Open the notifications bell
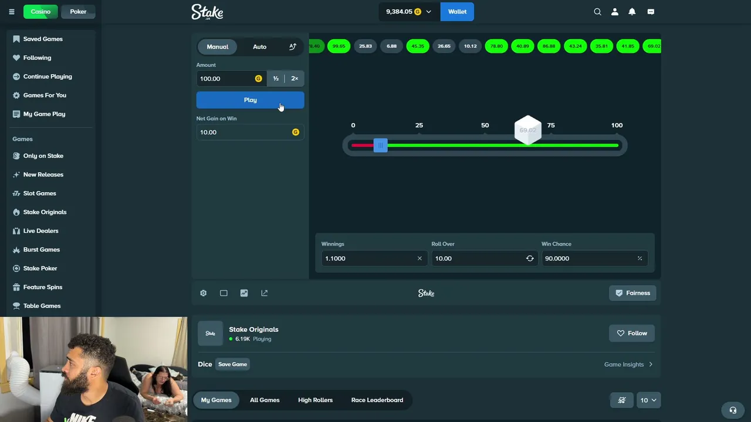This screenshot has width=751, height=422. [x=632, y=12]
